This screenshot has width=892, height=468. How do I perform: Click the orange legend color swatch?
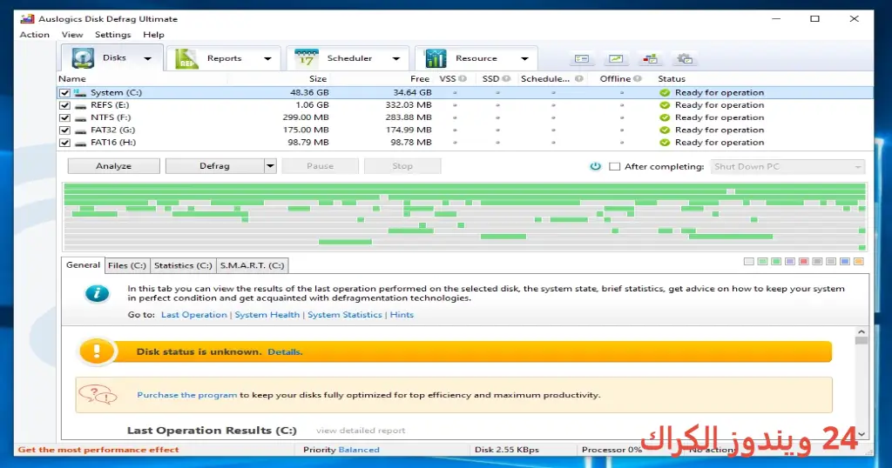coord(858,261)
